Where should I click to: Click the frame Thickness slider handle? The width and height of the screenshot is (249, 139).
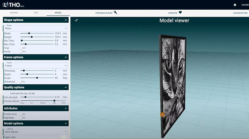24,71
